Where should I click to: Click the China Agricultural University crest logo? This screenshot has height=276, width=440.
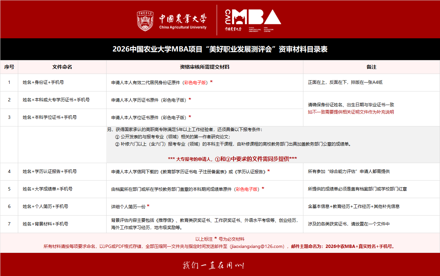pyautogui.click(x=145, y=21)
